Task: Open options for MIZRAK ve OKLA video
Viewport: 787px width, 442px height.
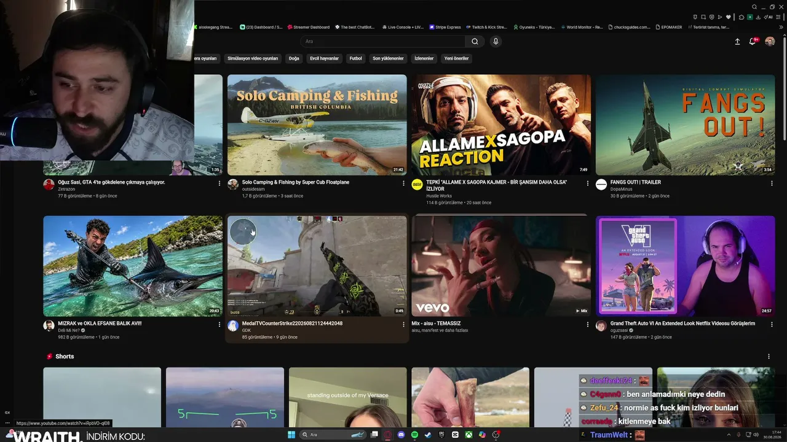Action: click(219, 324)
